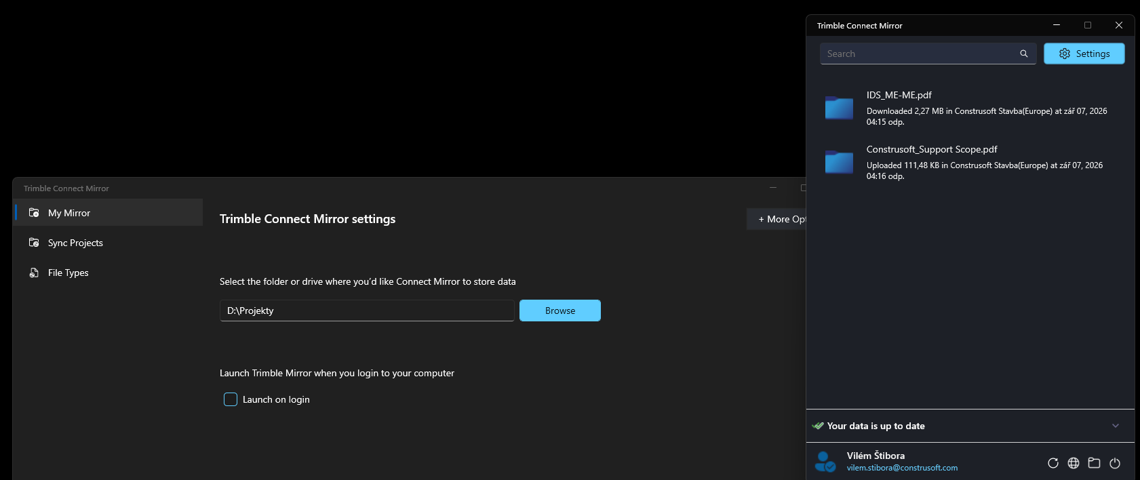Click the Construsoft_Support Scope.pdf folder icon
Screen dimensions: 1140x480
(x=839, y=162)
